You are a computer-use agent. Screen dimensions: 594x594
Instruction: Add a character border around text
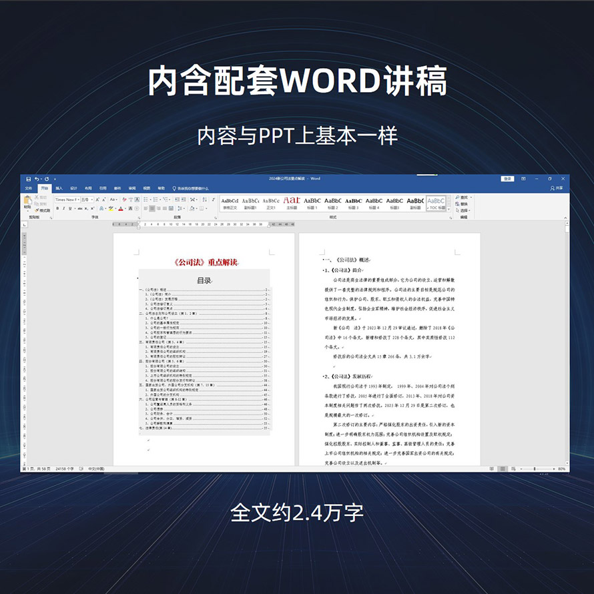coord(137,200)
